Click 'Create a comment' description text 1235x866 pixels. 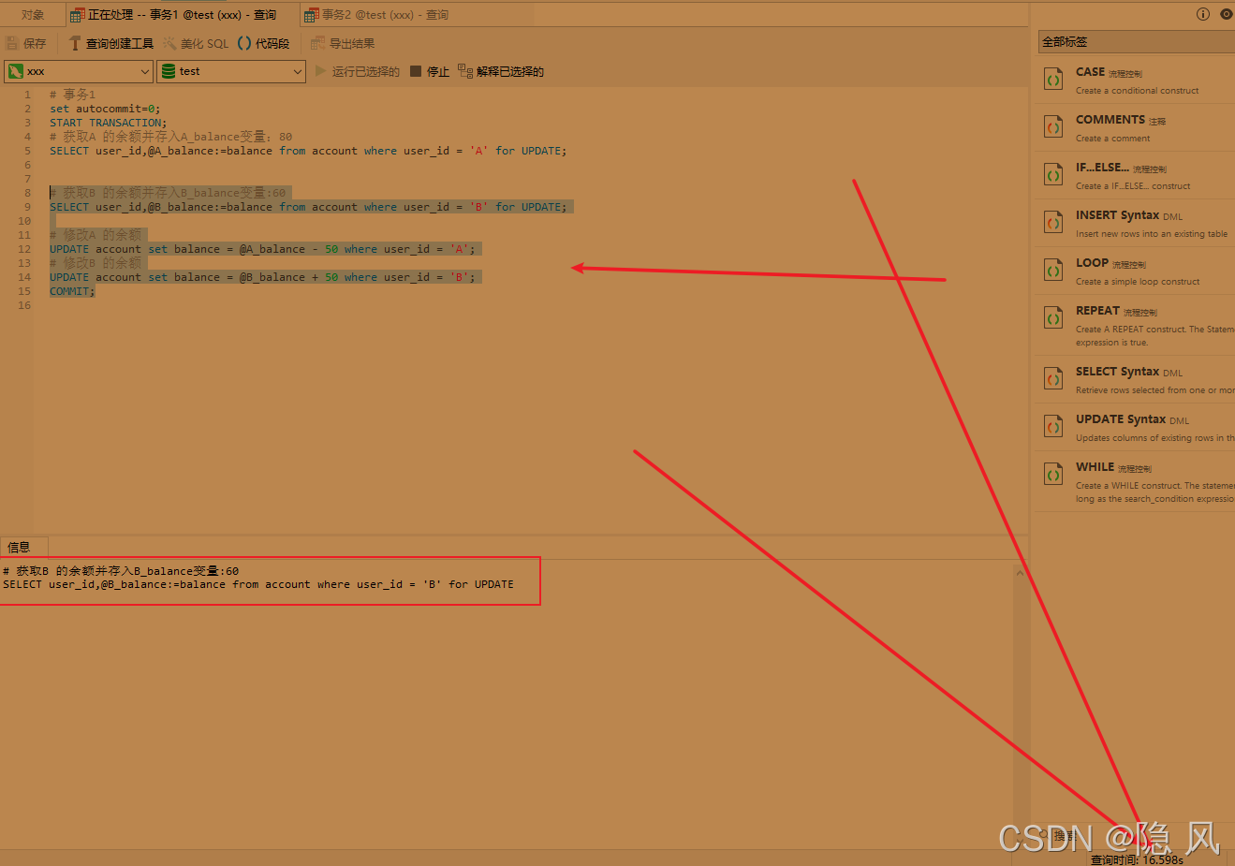tap(1113, 139)
